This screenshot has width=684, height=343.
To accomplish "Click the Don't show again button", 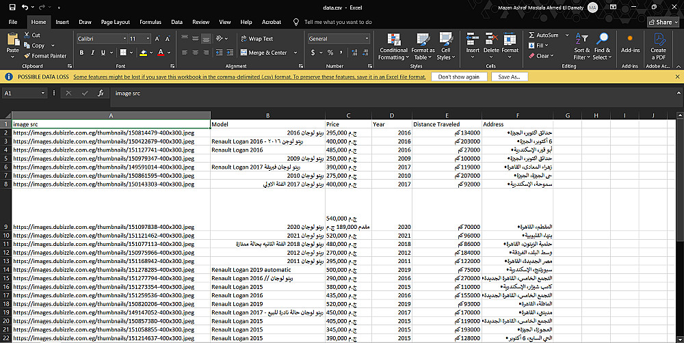I will pyautogui.click(x=459, y=77).
